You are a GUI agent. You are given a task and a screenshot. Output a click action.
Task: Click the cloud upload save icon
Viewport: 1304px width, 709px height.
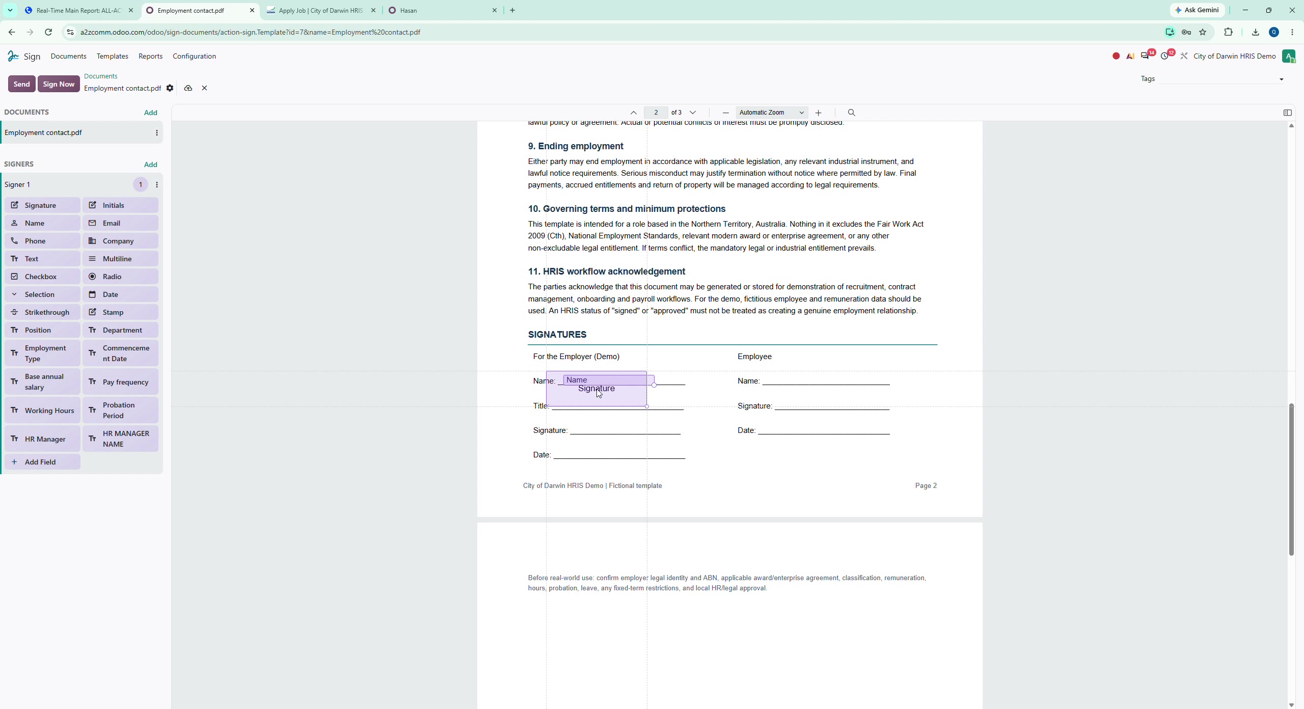(x=188, y=88)
